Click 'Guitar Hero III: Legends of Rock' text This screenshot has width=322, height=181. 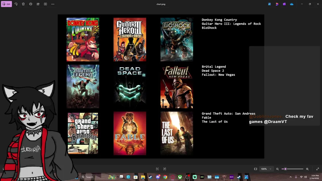point(231,24)
